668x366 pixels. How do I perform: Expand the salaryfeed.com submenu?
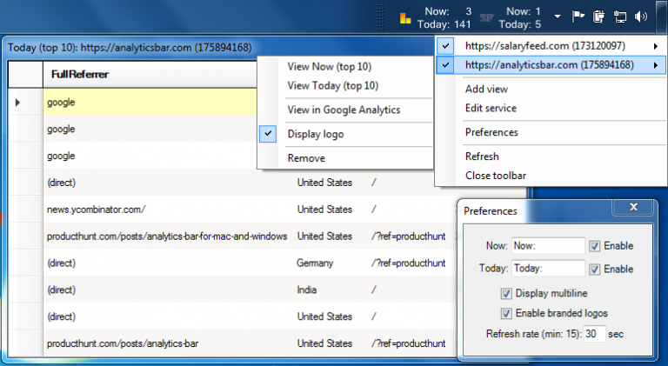(655, 45)
